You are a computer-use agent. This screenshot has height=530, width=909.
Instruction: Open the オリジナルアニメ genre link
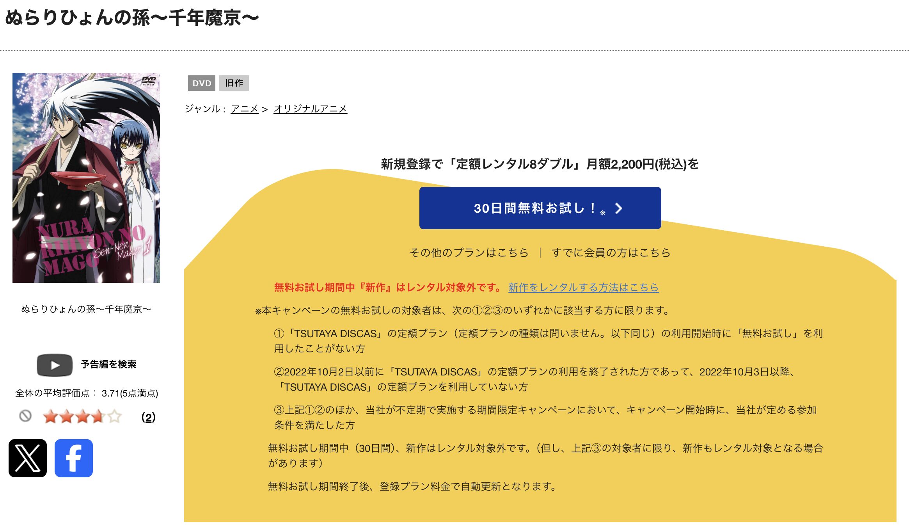point(310,109)
